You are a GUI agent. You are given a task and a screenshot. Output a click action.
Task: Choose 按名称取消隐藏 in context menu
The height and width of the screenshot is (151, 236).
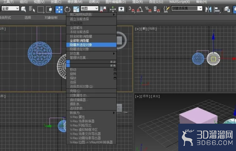91,37
